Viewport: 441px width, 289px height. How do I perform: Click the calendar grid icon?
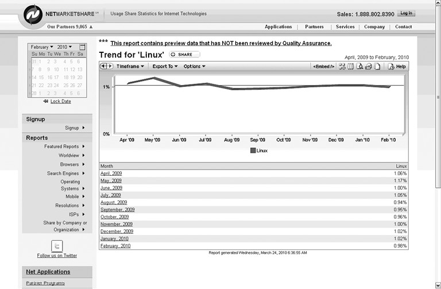[x=82, y=47]
